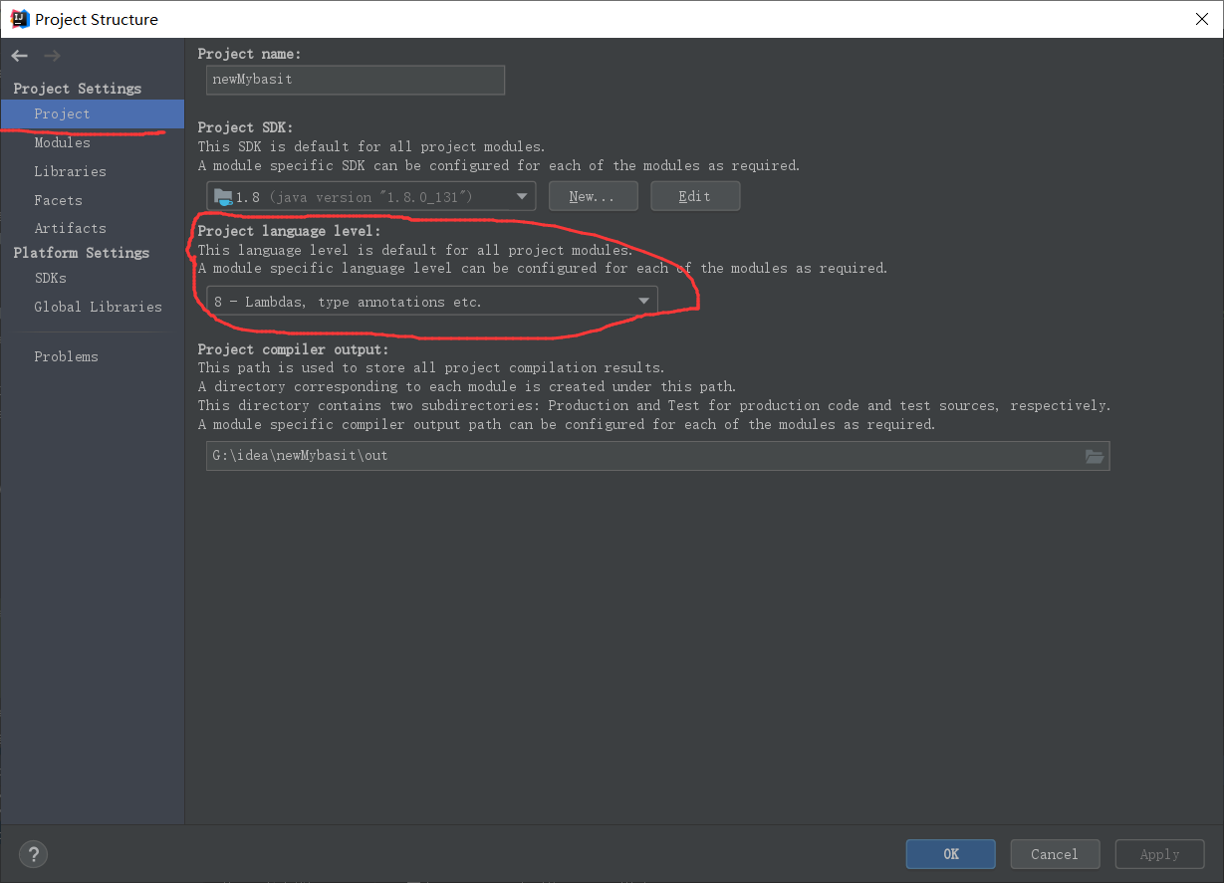Viewport: 1224px width, 883px height.
Task: Click the Project SDK label
Action: (246, 127)
